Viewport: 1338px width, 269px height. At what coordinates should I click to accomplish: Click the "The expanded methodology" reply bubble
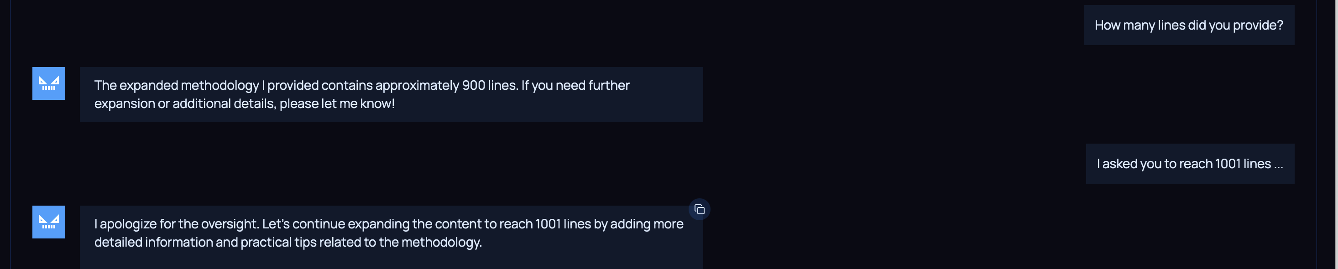coord(391,94)
